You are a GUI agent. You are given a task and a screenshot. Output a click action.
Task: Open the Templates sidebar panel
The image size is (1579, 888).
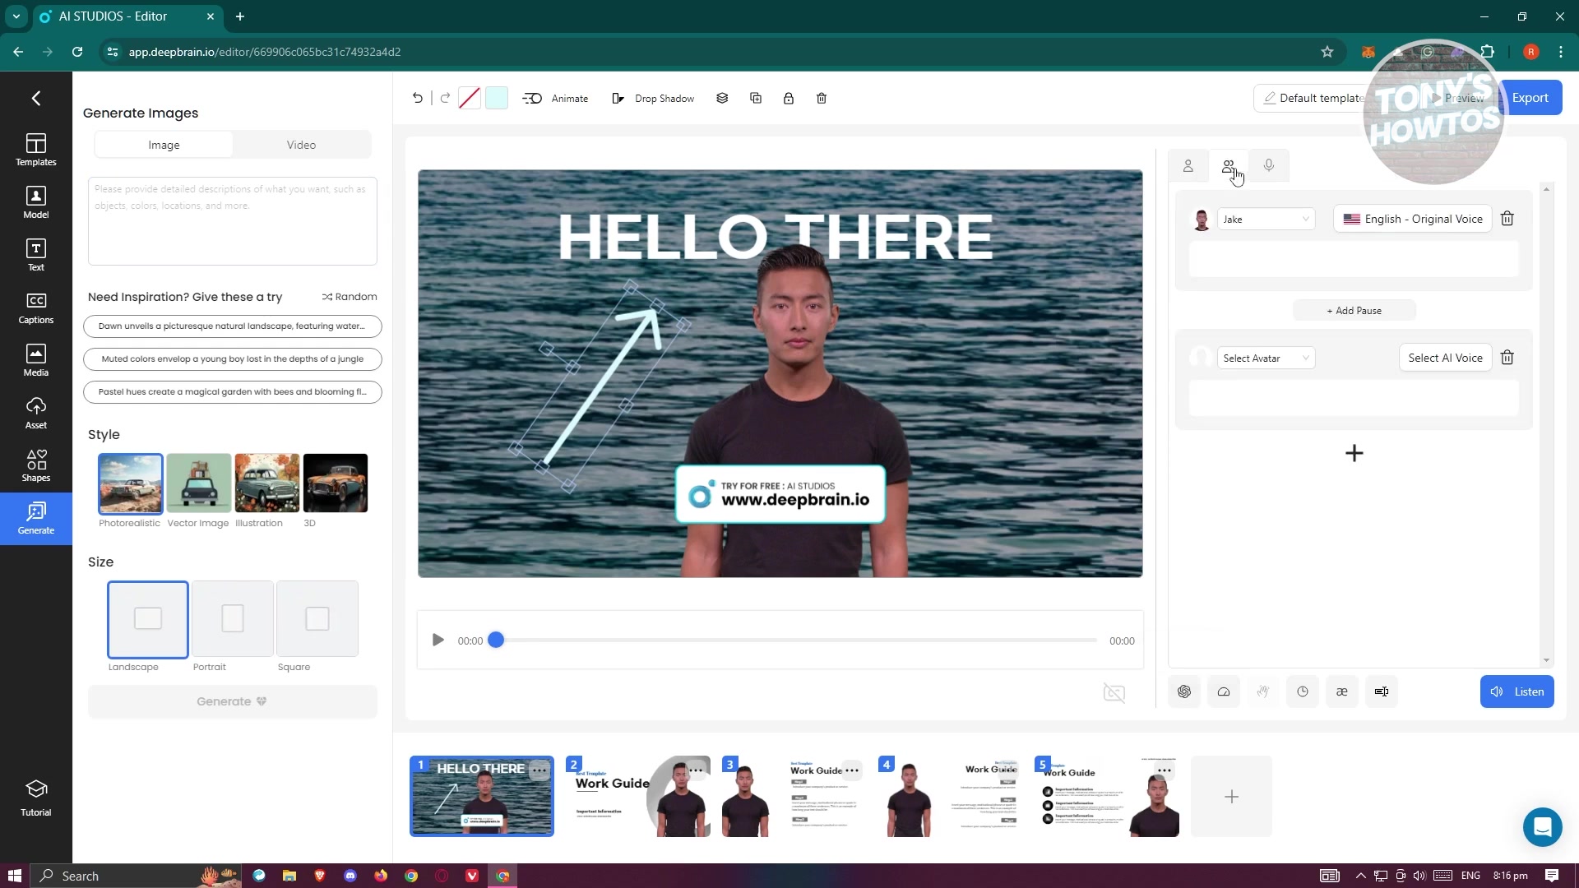coord(35,150)
